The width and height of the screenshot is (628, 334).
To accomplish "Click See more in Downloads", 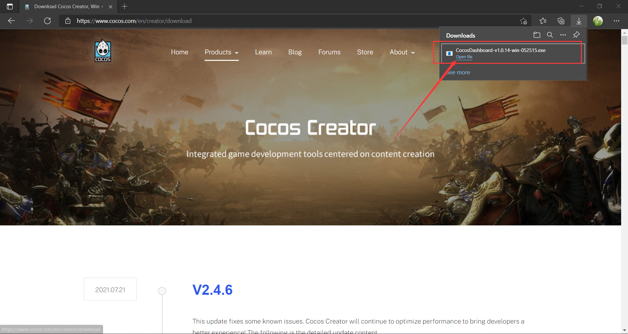I will 458,72.
